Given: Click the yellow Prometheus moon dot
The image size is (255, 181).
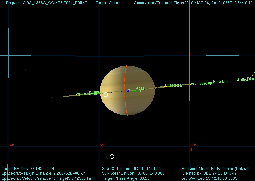Looking at the screenshot, I should click(x=191, y=84).
